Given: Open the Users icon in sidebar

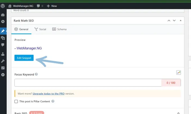Looking at the screenshot, I should [3, 54].
